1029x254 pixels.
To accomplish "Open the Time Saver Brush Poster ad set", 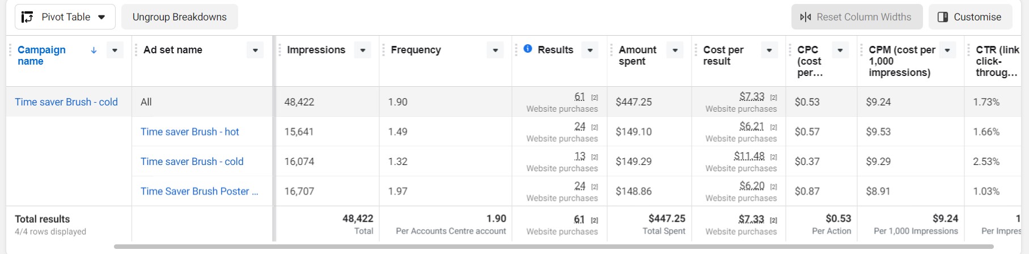I will point(199,191).
